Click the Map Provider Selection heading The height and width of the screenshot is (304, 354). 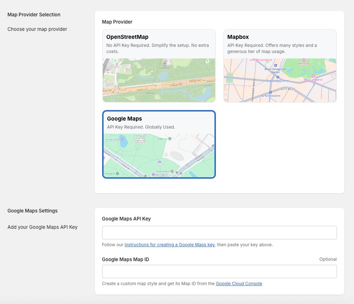point(34,15)
